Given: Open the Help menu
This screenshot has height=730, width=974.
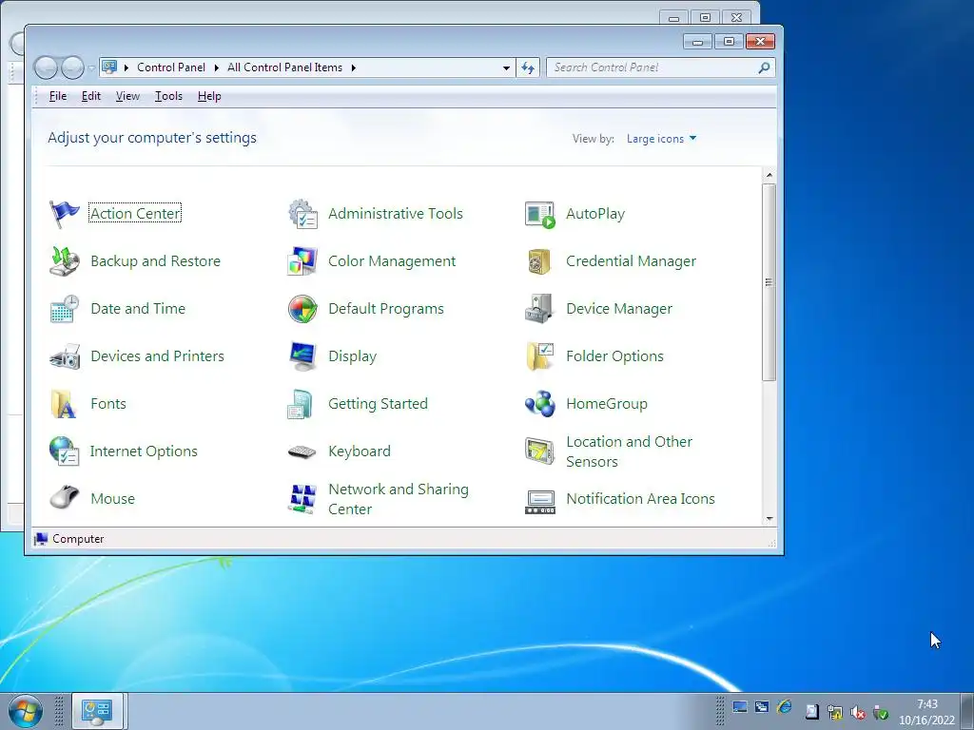Looking at the screenshot, I should tap(209, 96).
